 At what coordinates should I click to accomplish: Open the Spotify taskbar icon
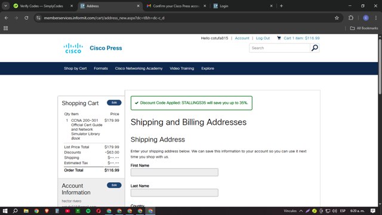88,211
